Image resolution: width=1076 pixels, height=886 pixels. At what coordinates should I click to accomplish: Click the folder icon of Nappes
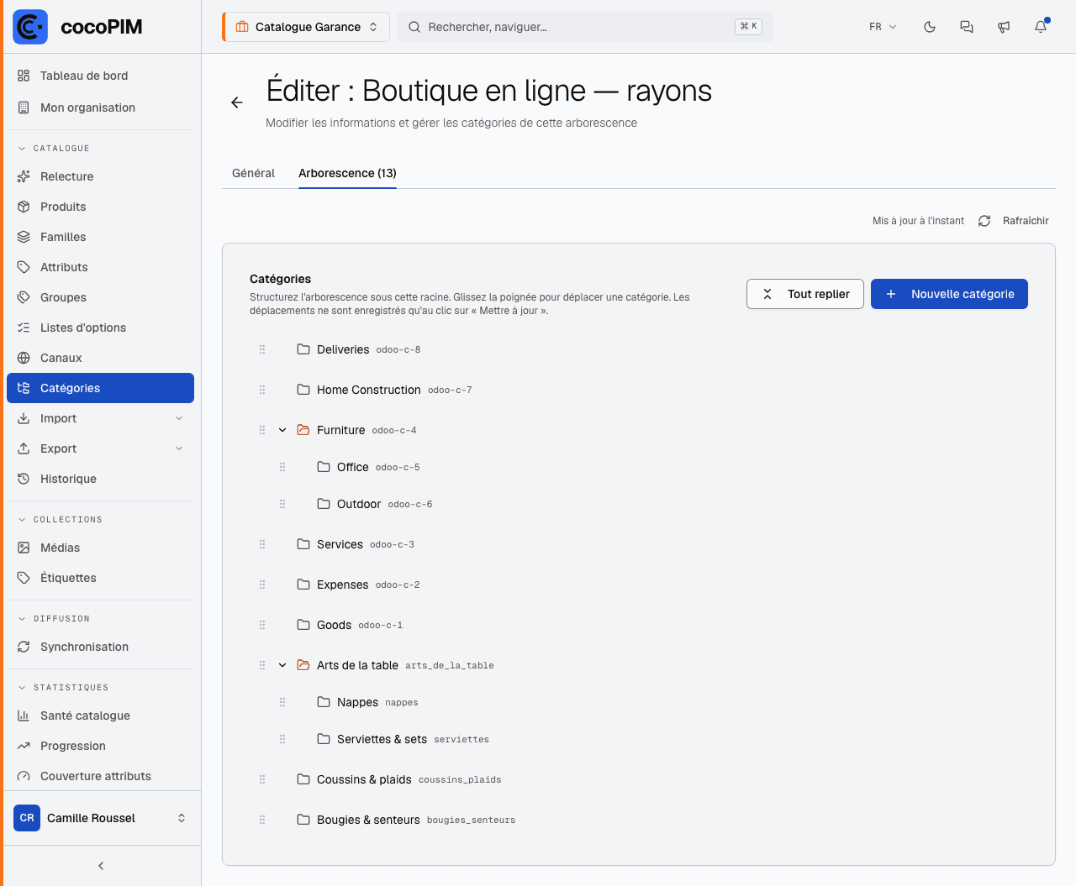tap(324, 702)
